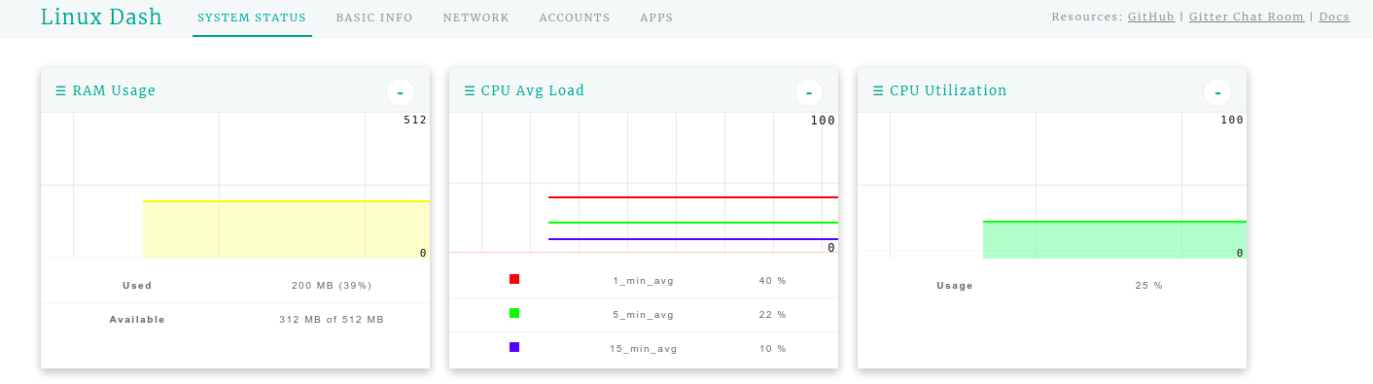Screen dimensions: 1373x384
Task: Click the "Usage" label in CPU Utilization
Action: coord(955,286)
